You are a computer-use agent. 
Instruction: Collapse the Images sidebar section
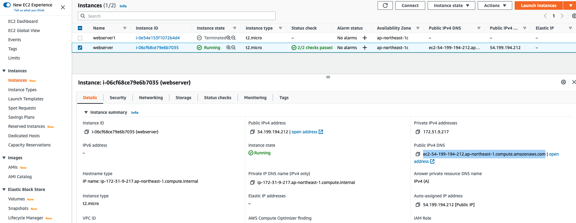pos(4,158)
